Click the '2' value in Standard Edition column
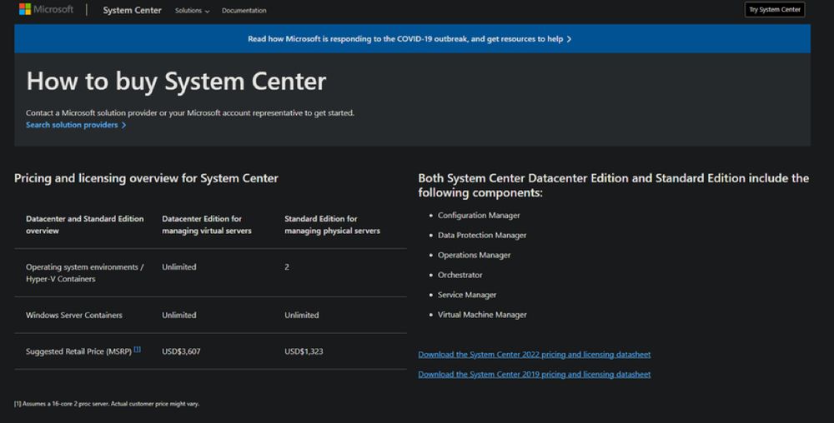 coord(287,267)
